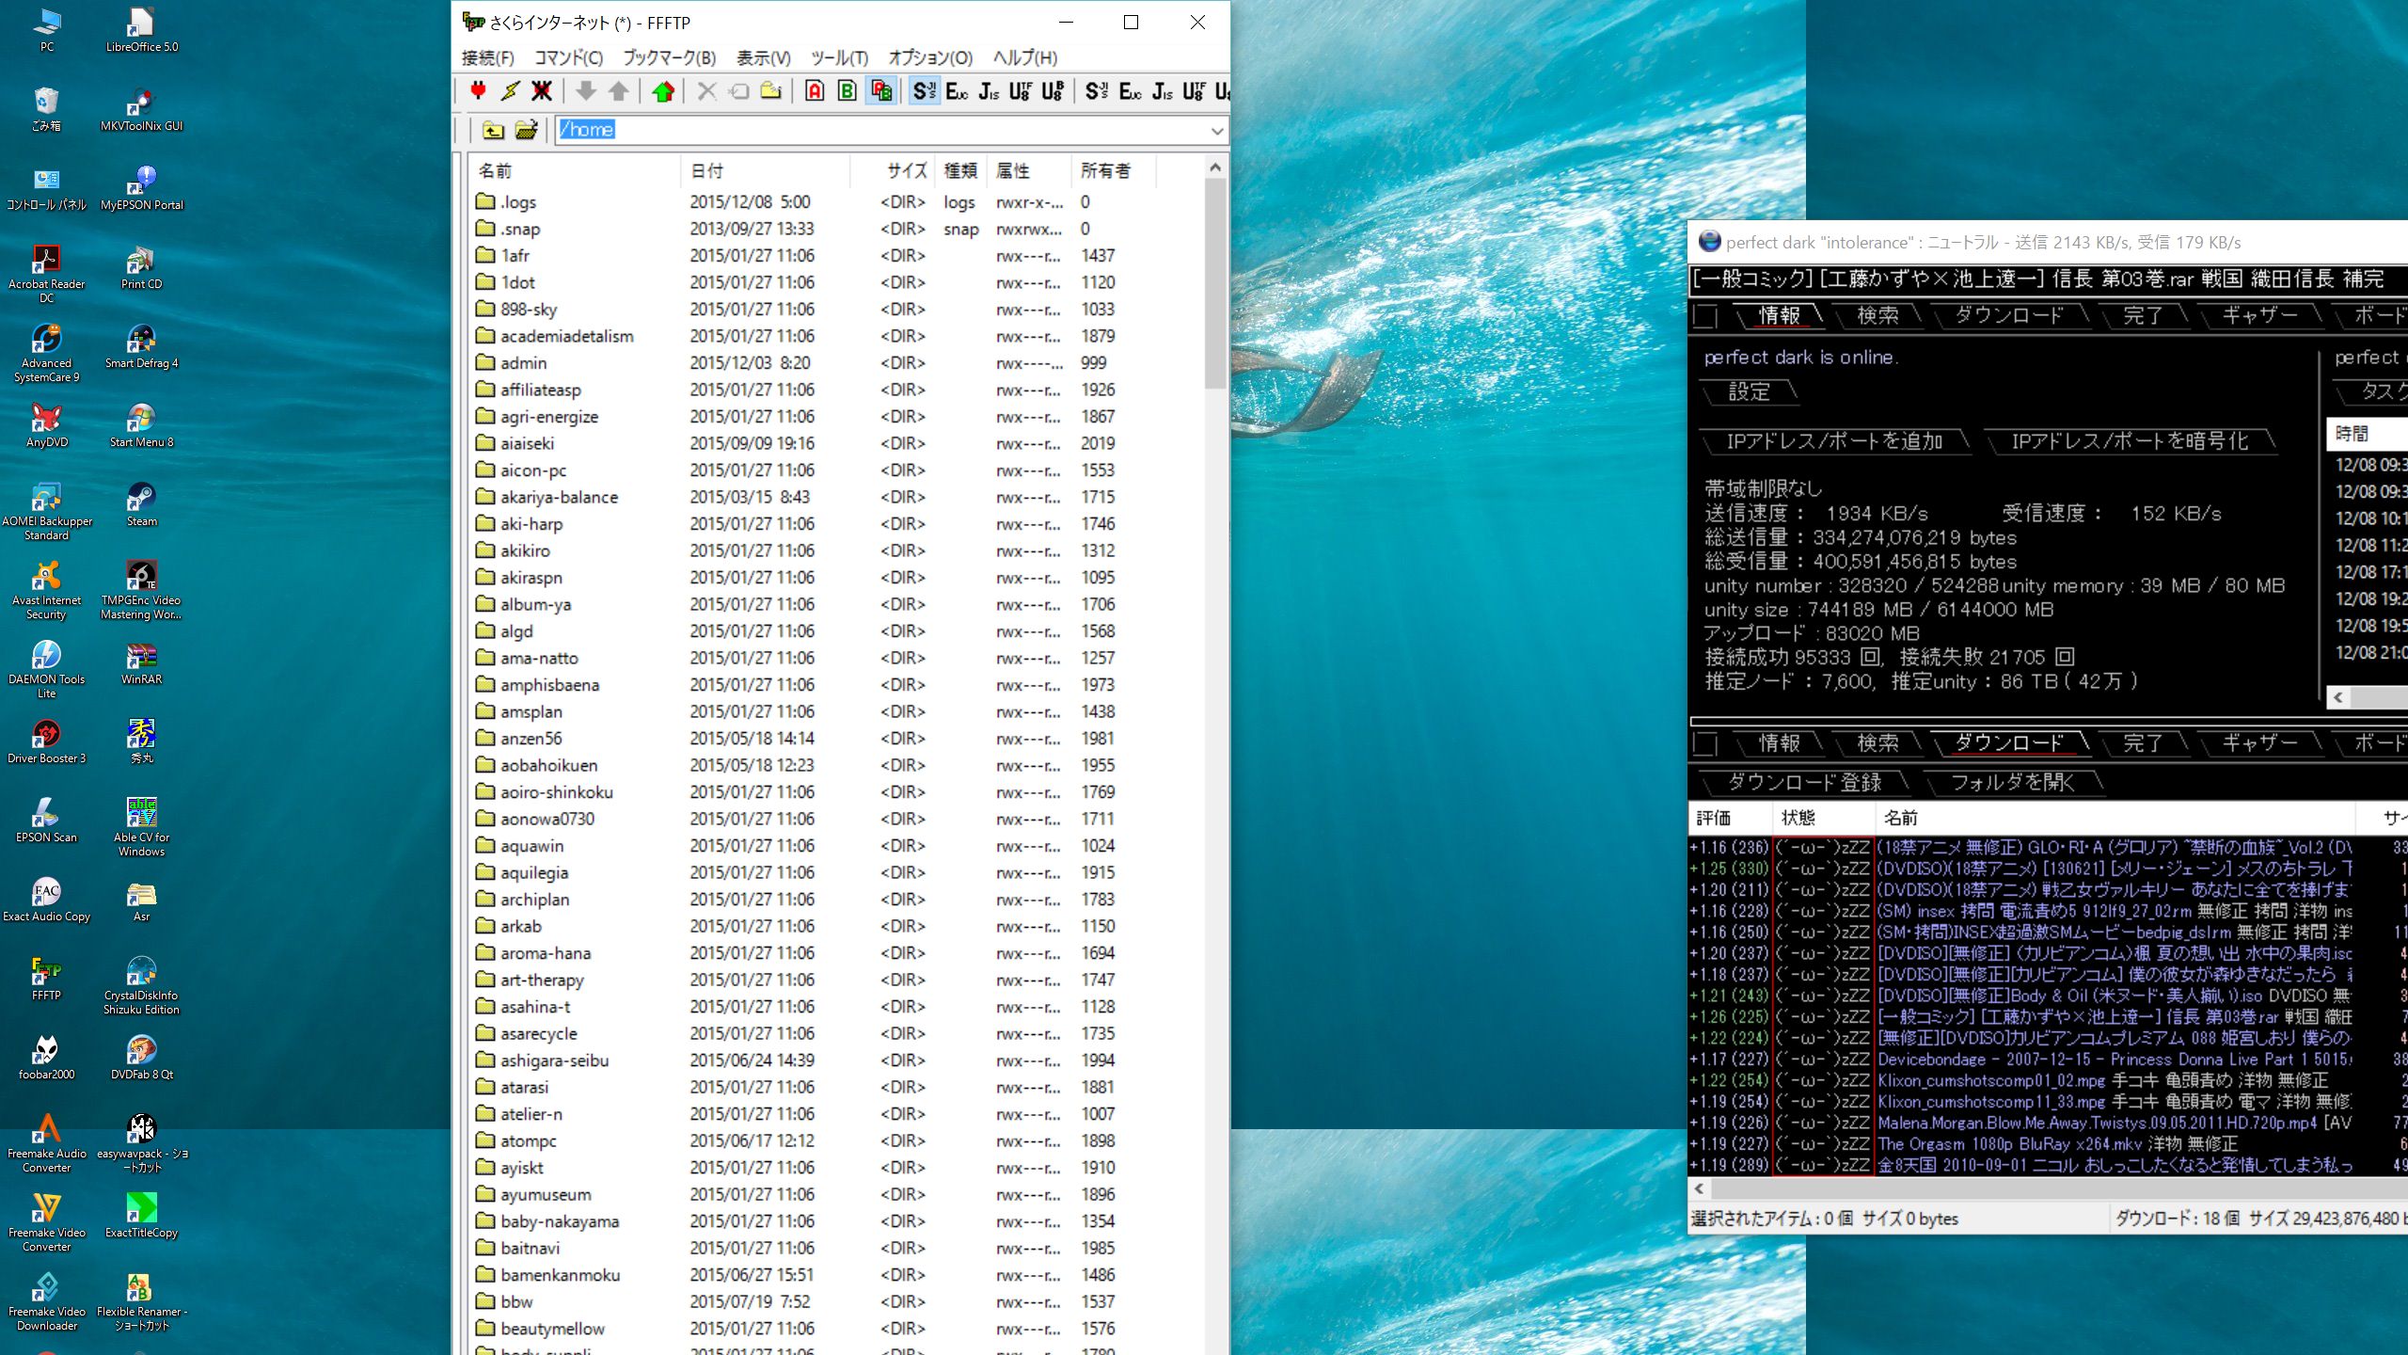The image size is (2408, 1355).
Task: Click the Delete X icon in FFFTP toolbar
Action: click(x=706, y=91)
